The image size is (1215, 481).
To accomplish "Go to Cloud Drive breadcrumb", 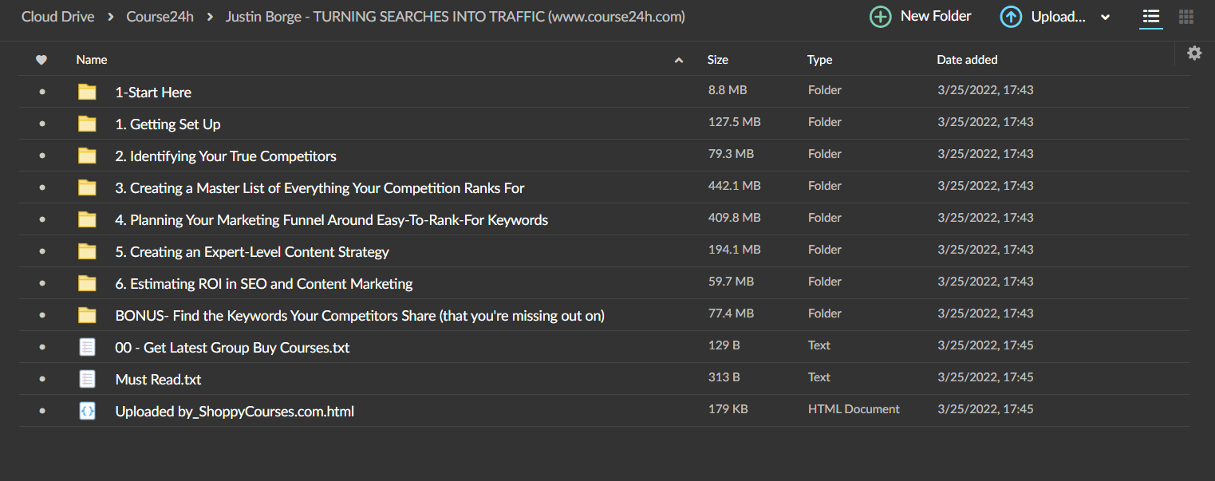I will (x=57, y=17).
